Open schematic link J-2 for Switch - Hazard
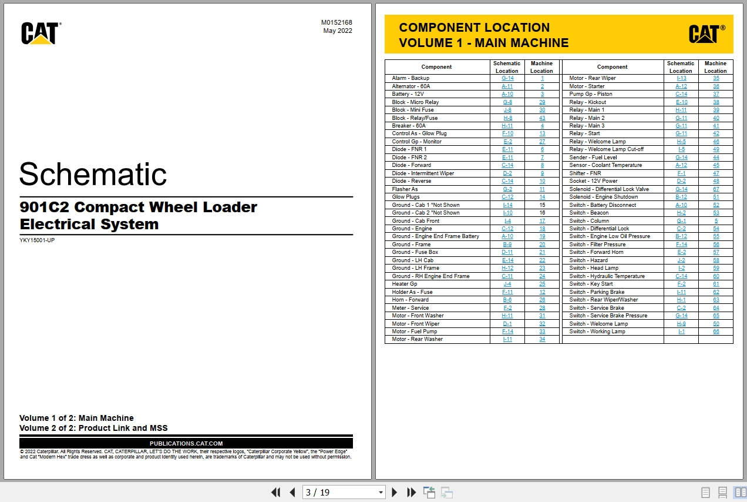The height and width of the screenshot is (502, 747). tap(681, 260)
